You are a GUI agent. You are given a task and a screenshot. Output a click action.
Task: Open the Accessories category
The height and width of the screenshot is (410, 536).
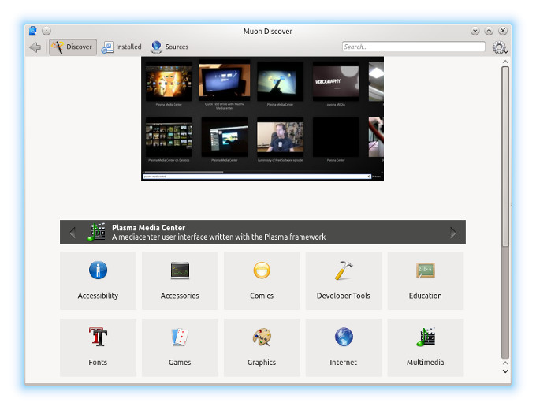coord(180,281)
